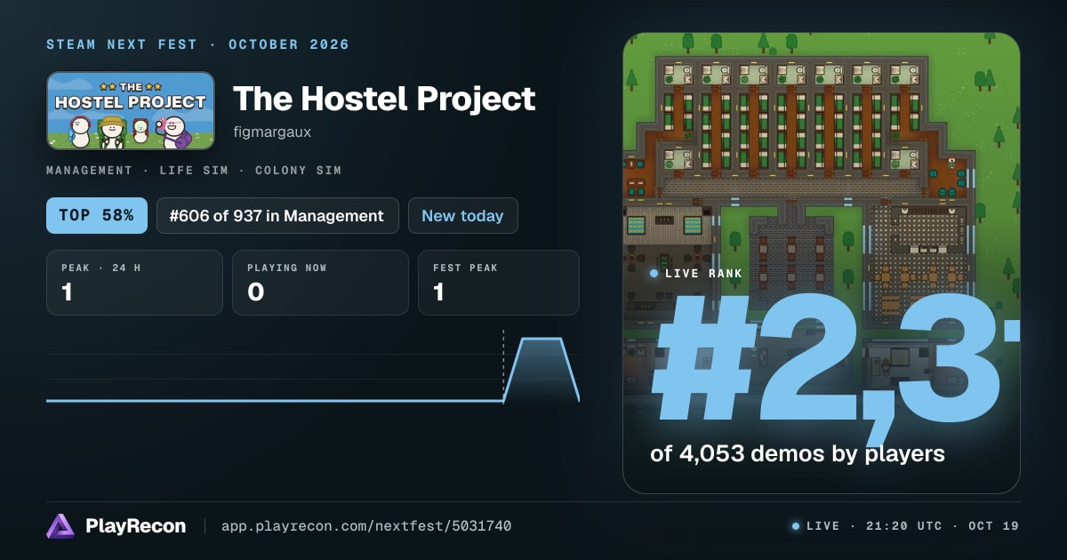Click the TOP 58% badge

point(97,215)
